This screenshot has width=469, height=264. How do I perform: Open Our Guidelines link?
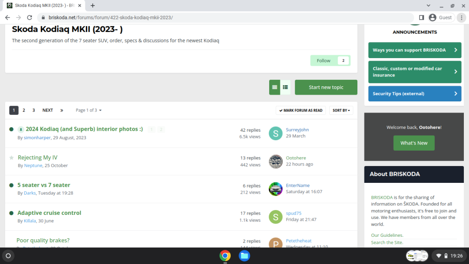(x=387, y=235)
